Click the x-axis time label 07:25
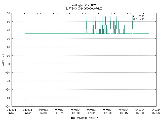The width and height of the screenshot is (161, 120). pos(156,113)
